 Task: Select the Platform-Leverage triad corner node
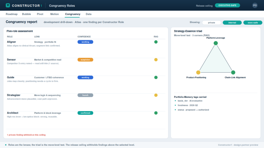point(216,43)
